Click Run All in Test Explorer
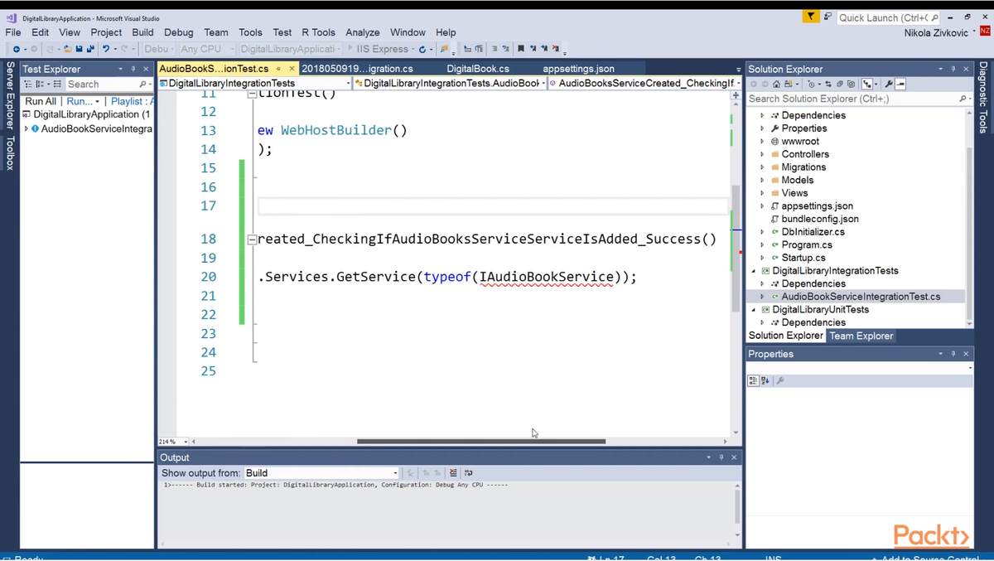 (41, 101)
